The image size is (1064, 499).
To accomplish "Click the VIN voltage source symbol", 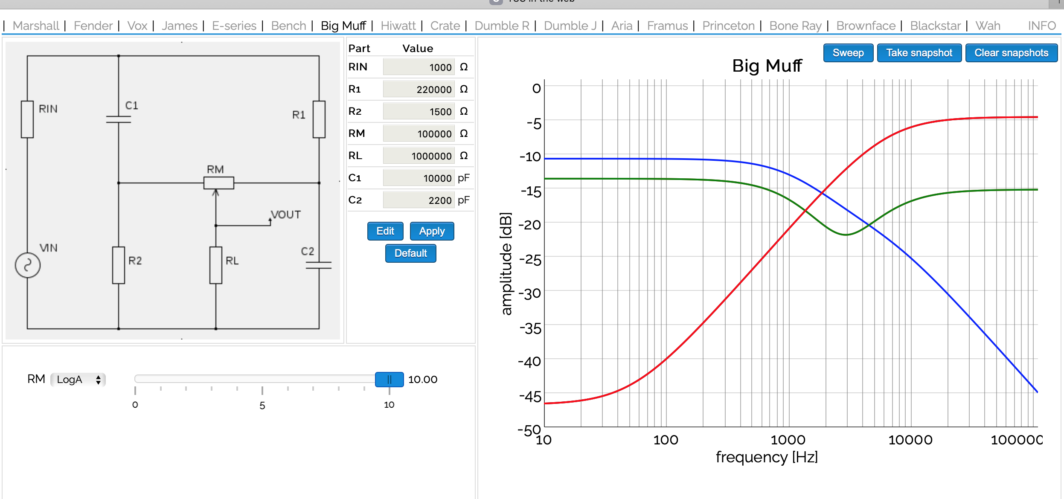I will coord(28,265).
